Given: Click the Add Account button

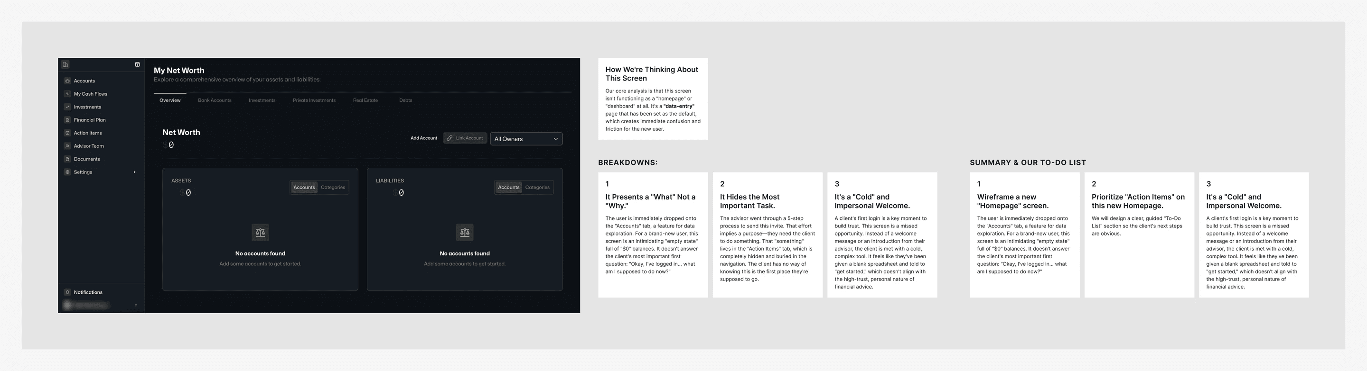Looking at the screenshot, I should pos(424,138).
